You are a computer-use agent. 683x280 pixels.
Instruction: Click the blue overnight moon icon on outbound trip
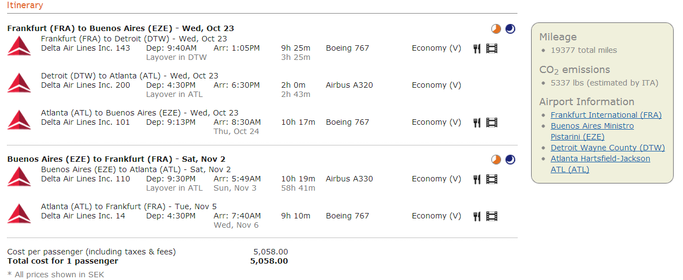click(x=510, y=29)
